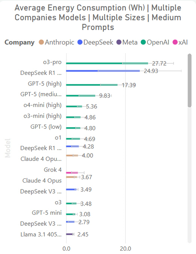Click the 4.69 data value

[90, 139]
